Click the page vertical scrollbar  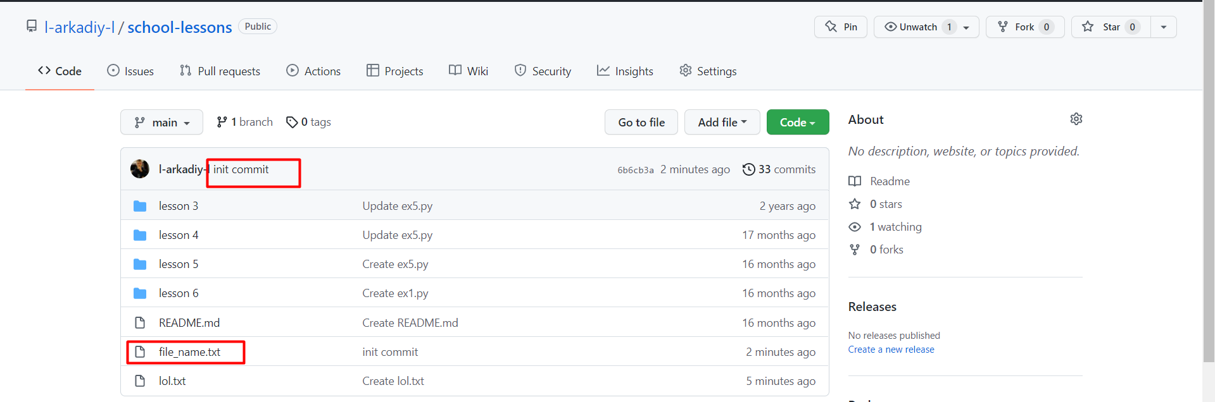pos(1209,190)
